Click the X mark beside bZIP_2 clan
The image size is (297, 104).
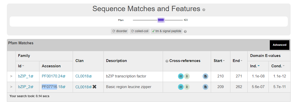pos(95,87)
